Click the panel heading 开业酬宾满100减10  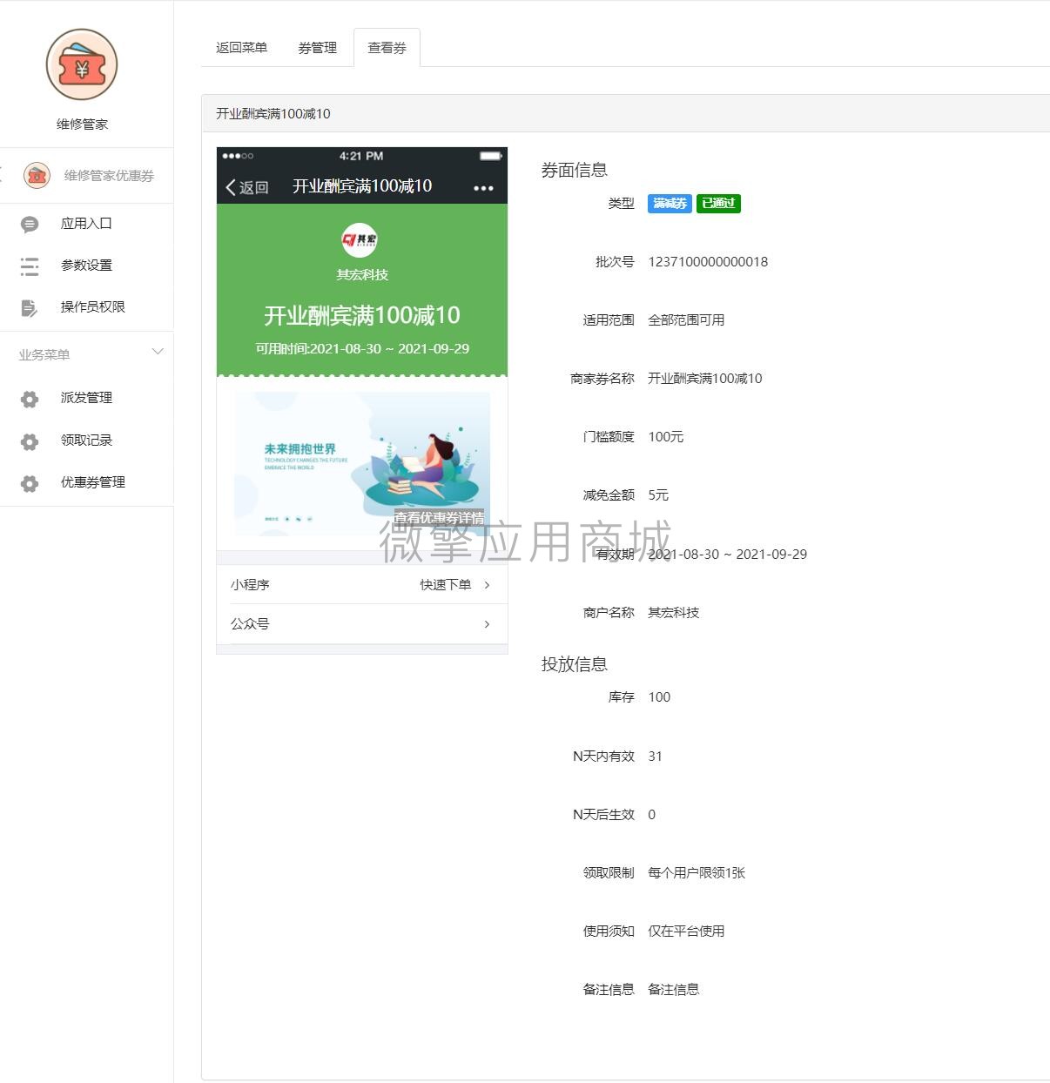coord(273,114)
